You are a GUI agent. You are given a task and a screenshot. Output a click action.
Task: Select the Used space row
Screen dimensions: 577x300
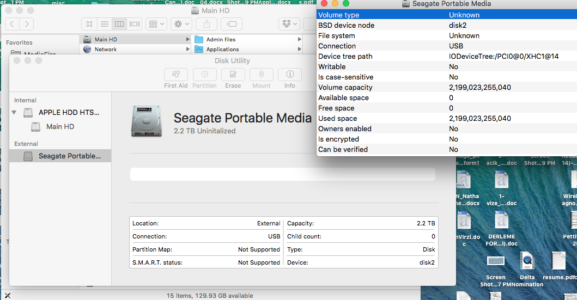447,118
